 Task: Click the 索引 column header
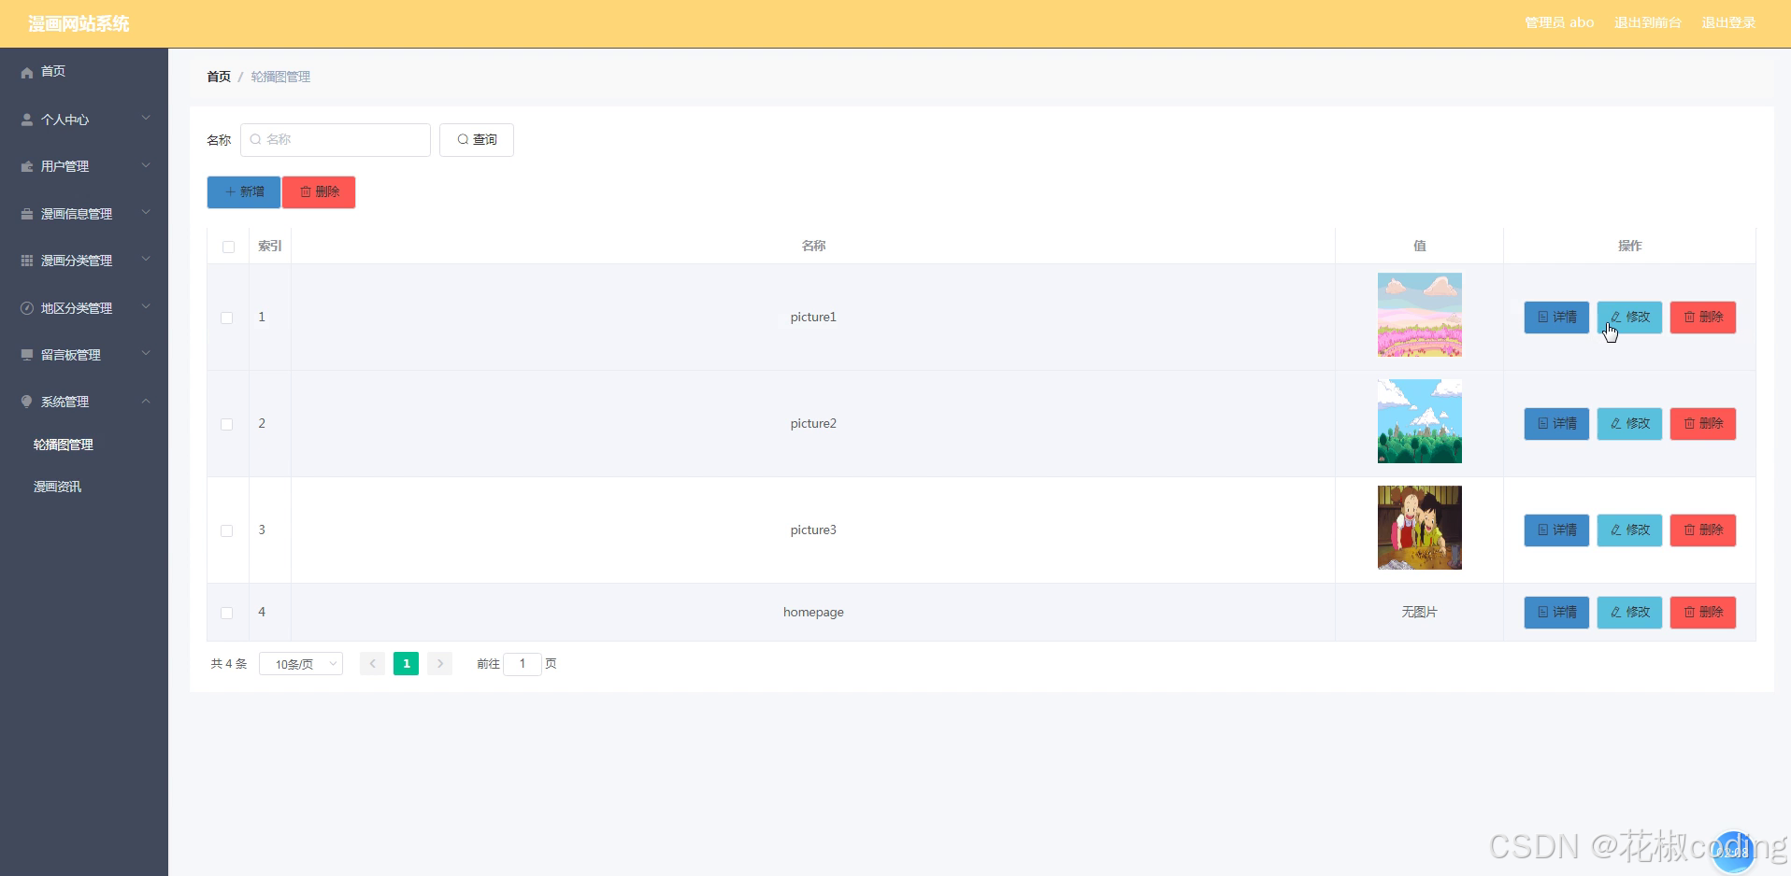270,246
